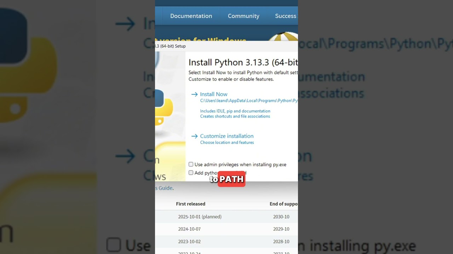Click the parachute illustration on python.org
This screenshot has height=254, width=453.
pyautogui.click(x=283, y=36)
